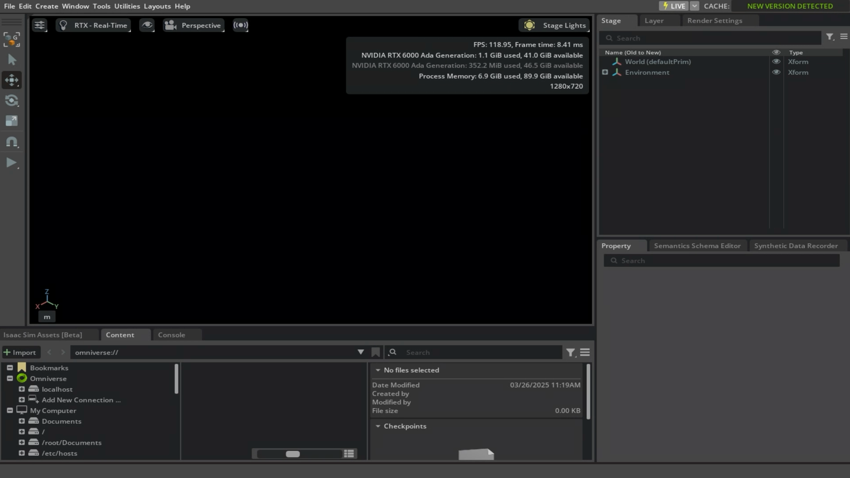Switch Content browser to list view icon

pyautogui.click(x=349, y=454)
